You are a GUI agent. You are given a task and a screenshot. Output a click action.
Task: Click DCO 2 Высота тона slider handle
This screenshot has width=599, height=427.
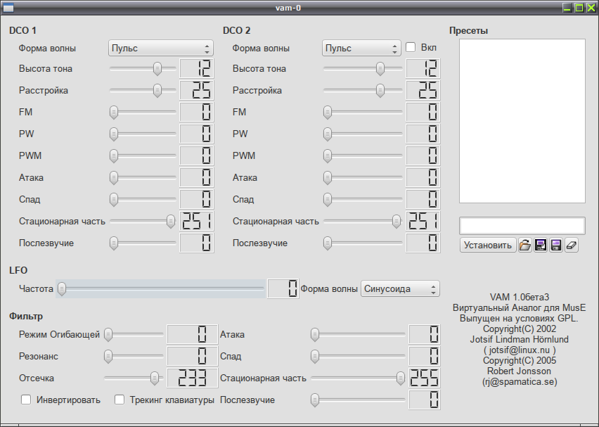pyautogui.click(x=380, y=69)
